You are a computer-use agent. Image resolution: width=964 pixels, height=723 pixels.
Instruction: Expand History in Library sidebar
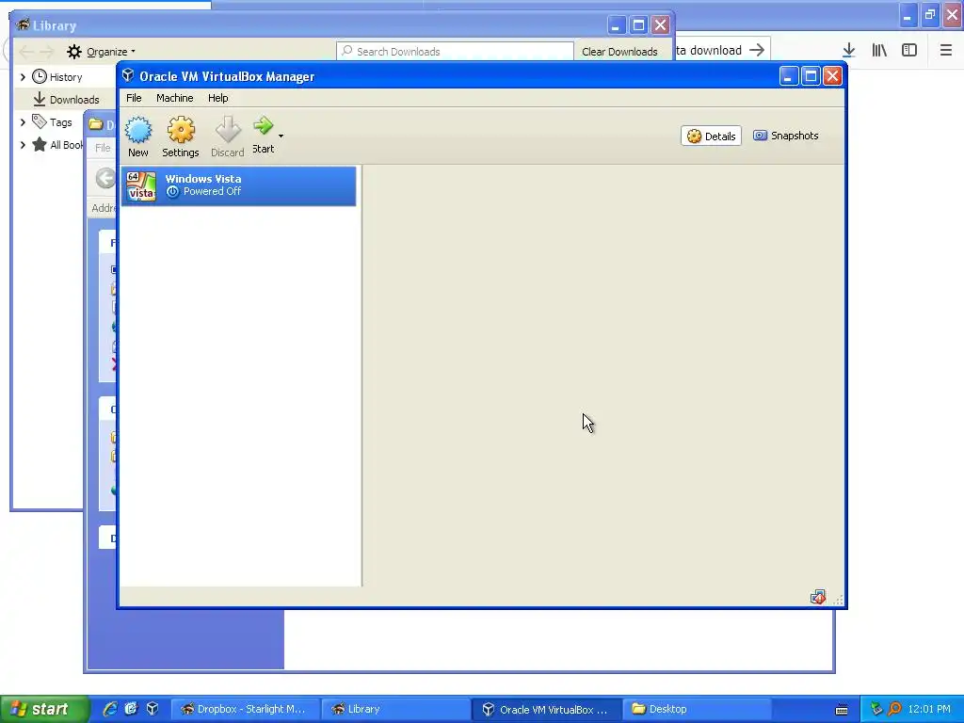23,77
